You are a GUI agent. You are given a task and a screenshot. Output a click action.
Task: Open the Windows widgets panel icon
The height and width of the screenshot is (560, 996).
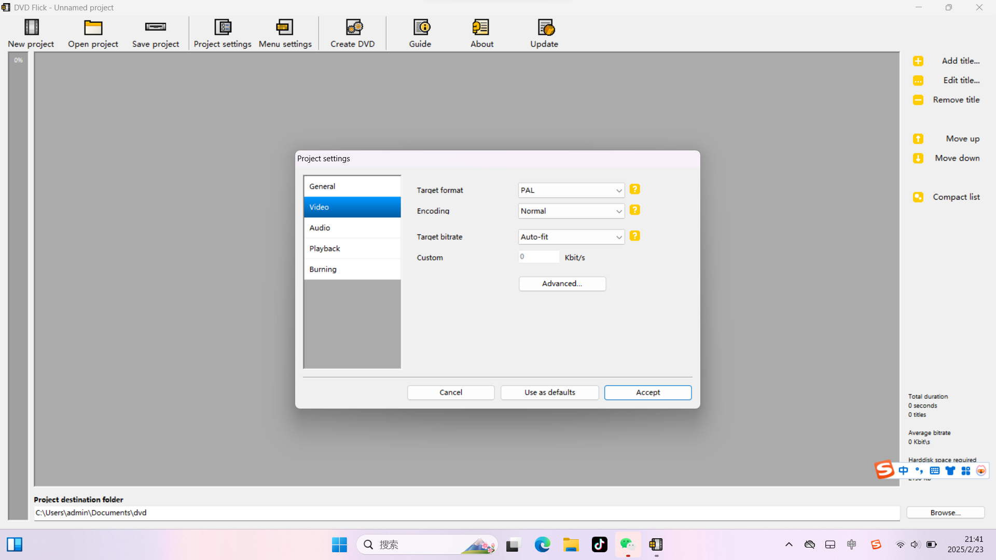(x=15, y=544)
